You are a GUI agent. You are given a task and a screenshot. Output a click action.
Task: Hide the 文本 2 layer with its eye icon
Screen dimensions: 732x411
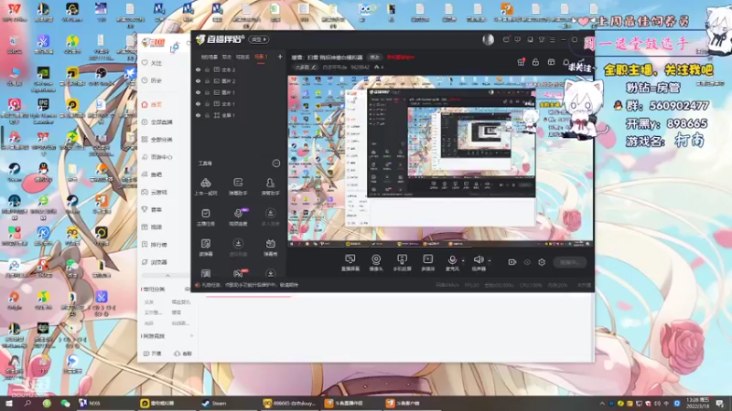click(x=198, y=69)
